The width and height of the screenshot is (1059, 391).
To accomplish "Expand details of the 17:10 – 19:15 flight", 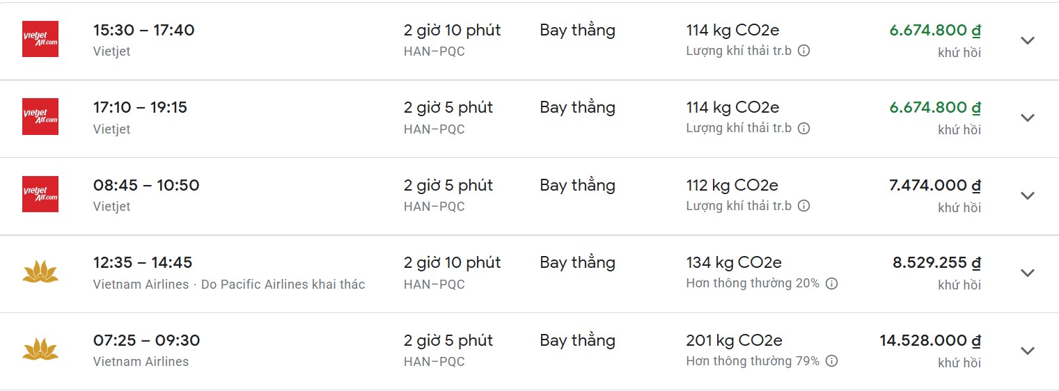I will click(x=1028, y=118).
